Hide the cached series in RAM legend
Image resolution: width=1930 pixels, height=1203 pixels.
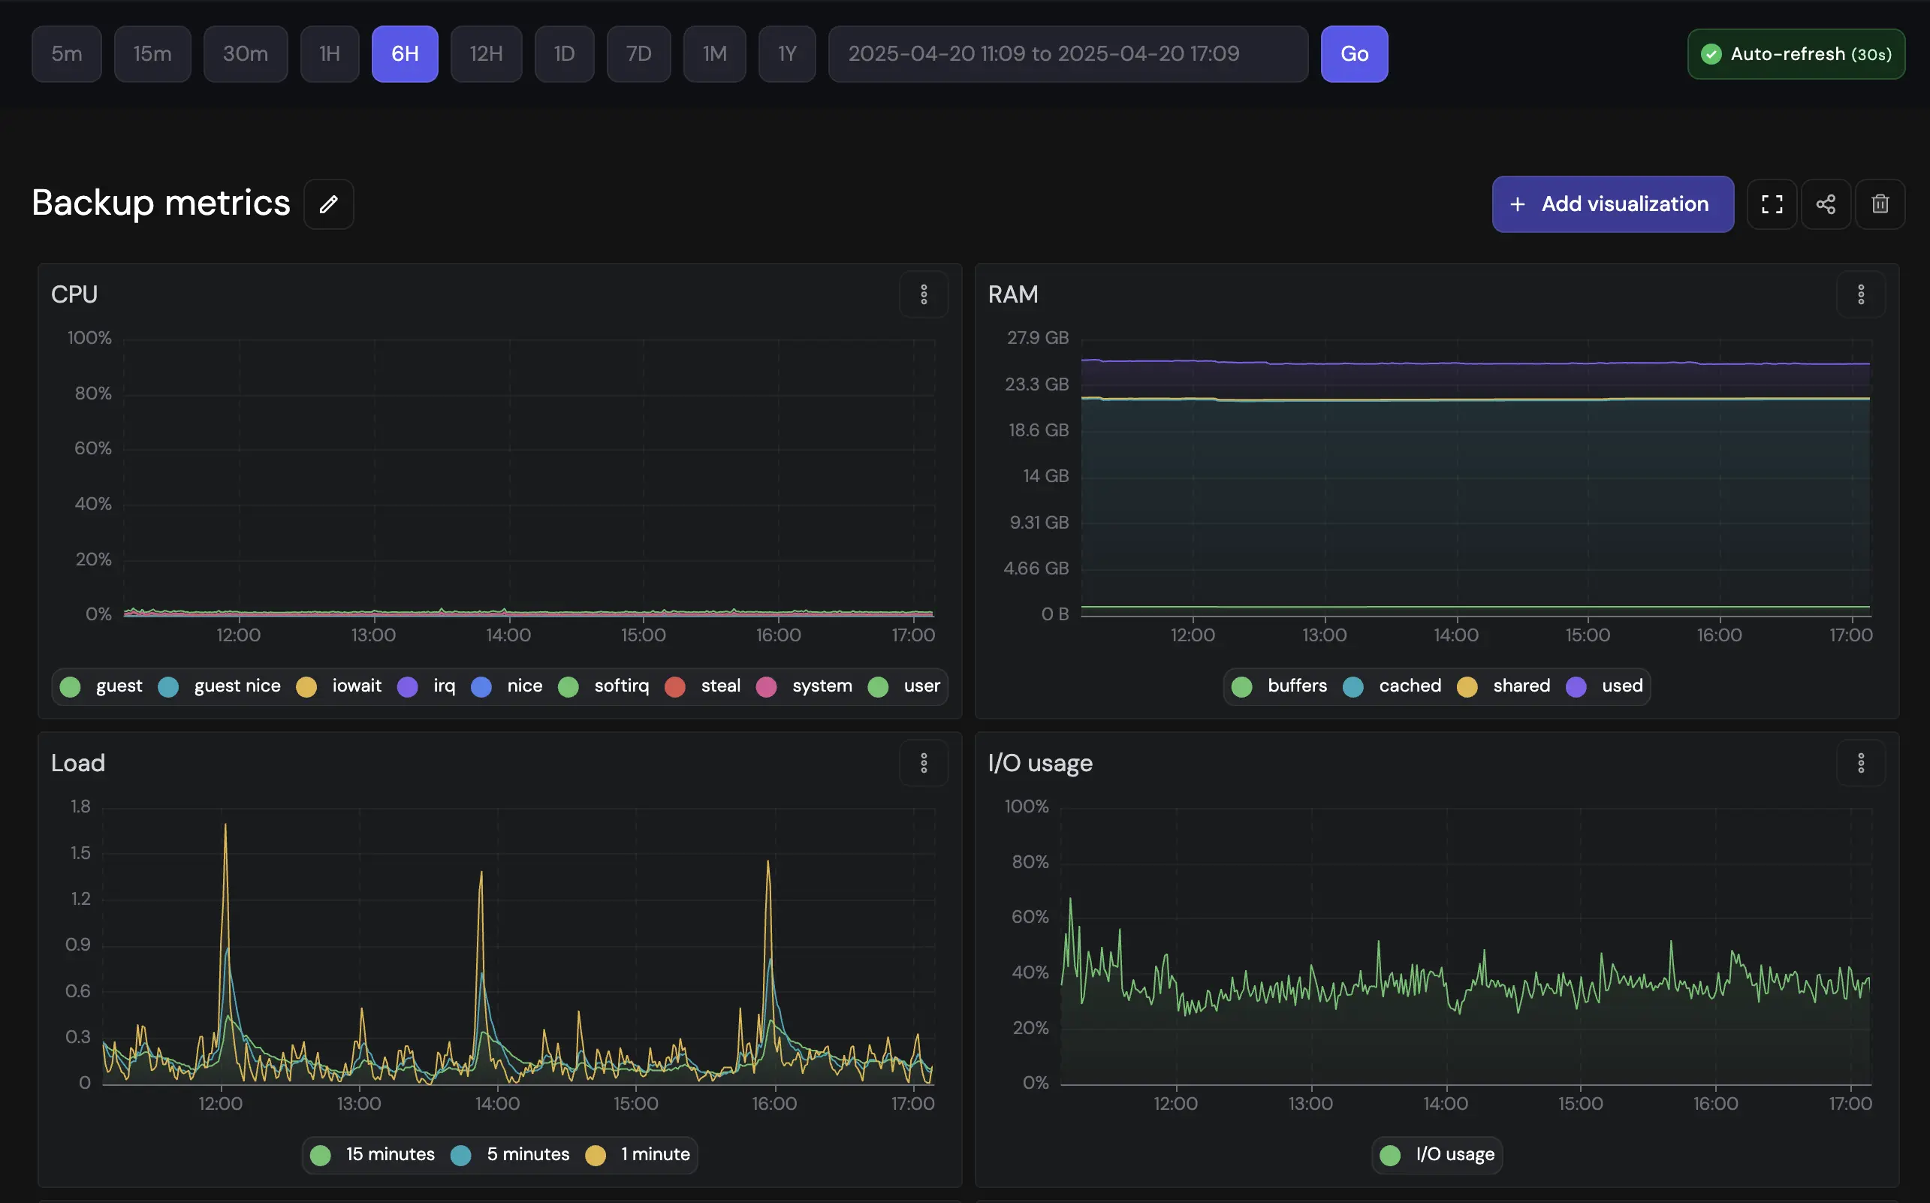coord(1409,686)
